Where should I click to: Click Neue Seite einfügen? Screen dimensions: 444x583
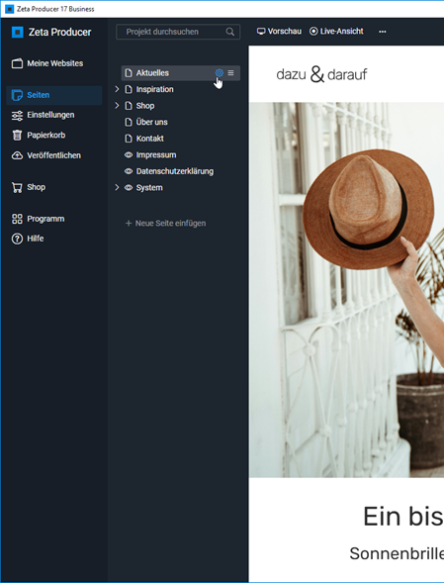pos(165,223)
